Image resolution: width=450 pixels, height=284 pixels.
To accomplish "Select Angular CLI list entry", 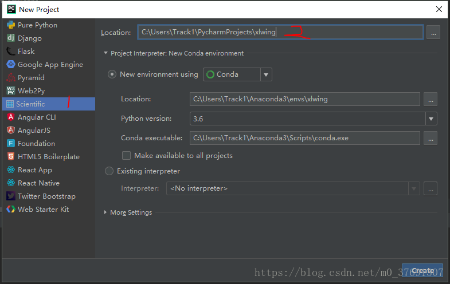I will [49, 117].
